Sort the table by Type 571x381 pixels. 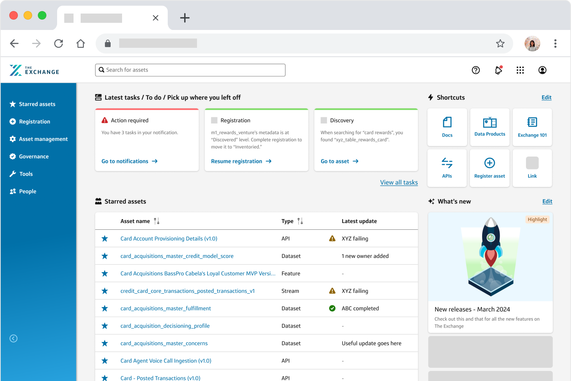tap(300, 221)
